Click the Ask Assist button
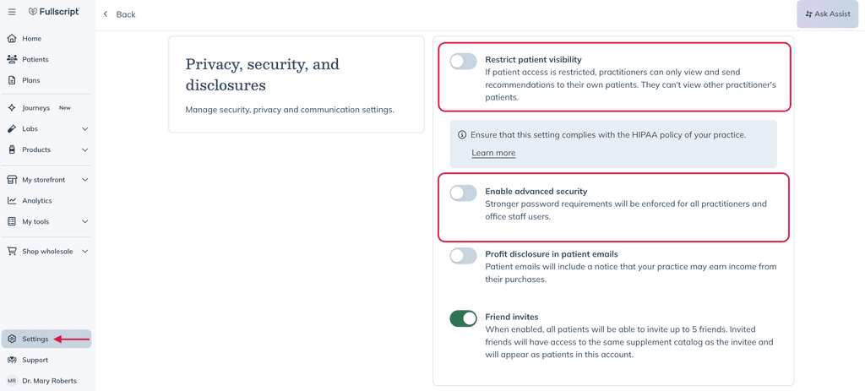The image size is (865, 391). pyautogui.click(x=828, y=14)
